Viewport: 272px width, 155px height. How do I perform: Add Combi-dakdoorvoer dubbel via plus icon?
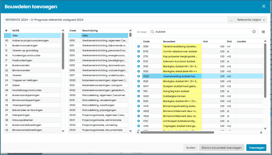point(138,51)
